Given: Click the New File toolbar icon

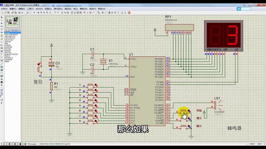Looking at the screenshot, I should coord(2,13).
